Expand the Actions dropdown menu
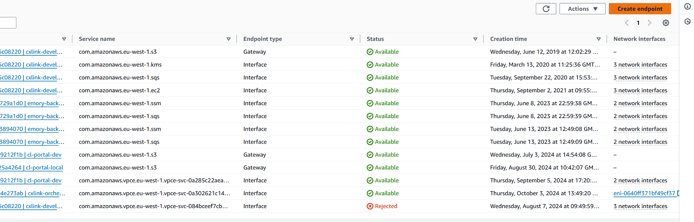Screen dimensions: 694x222 (582, 9)
